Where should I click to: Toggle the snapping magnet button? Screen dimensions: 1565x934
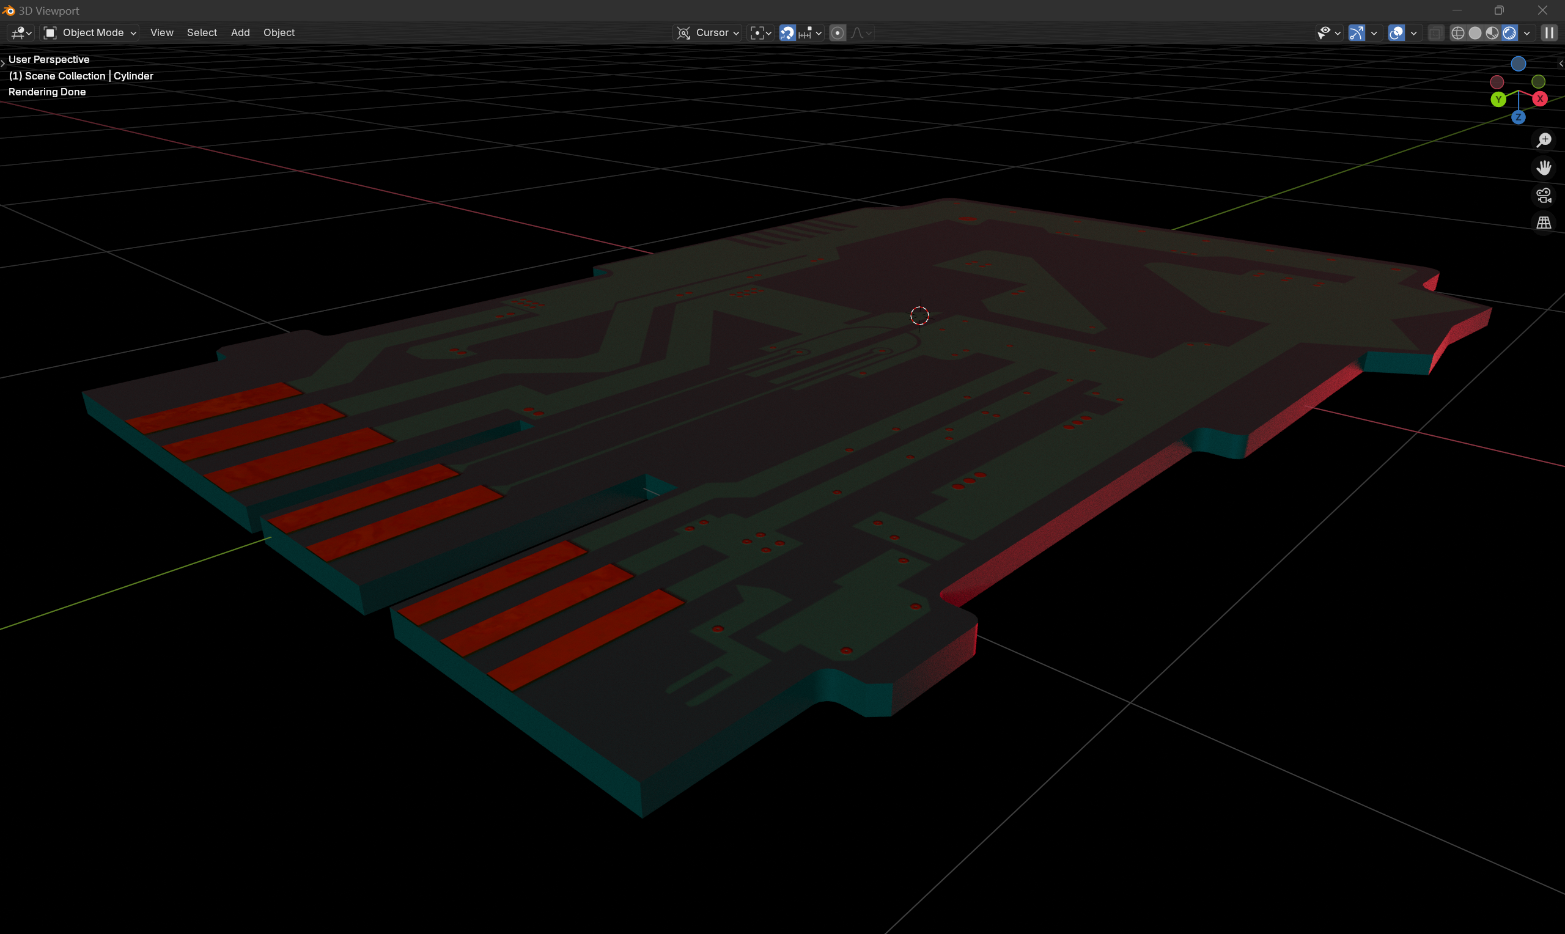(787, 33)
